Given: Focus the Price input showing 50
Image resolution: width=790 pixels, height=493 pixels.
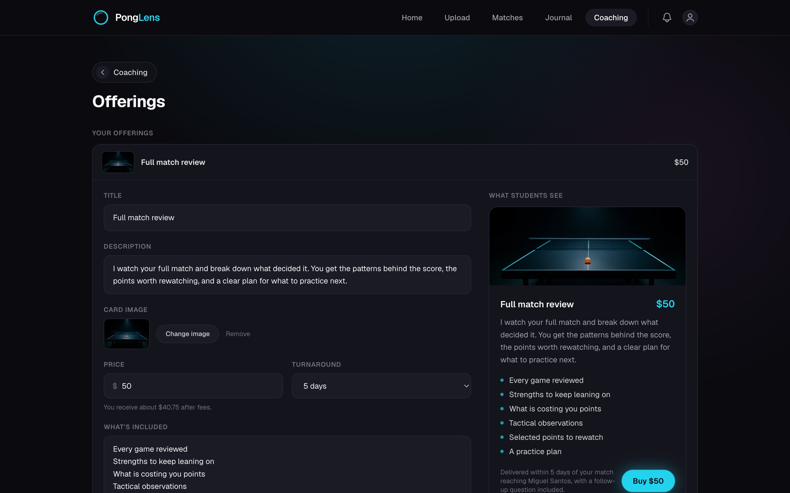Looking at the screenshot, I should point(193,386).
